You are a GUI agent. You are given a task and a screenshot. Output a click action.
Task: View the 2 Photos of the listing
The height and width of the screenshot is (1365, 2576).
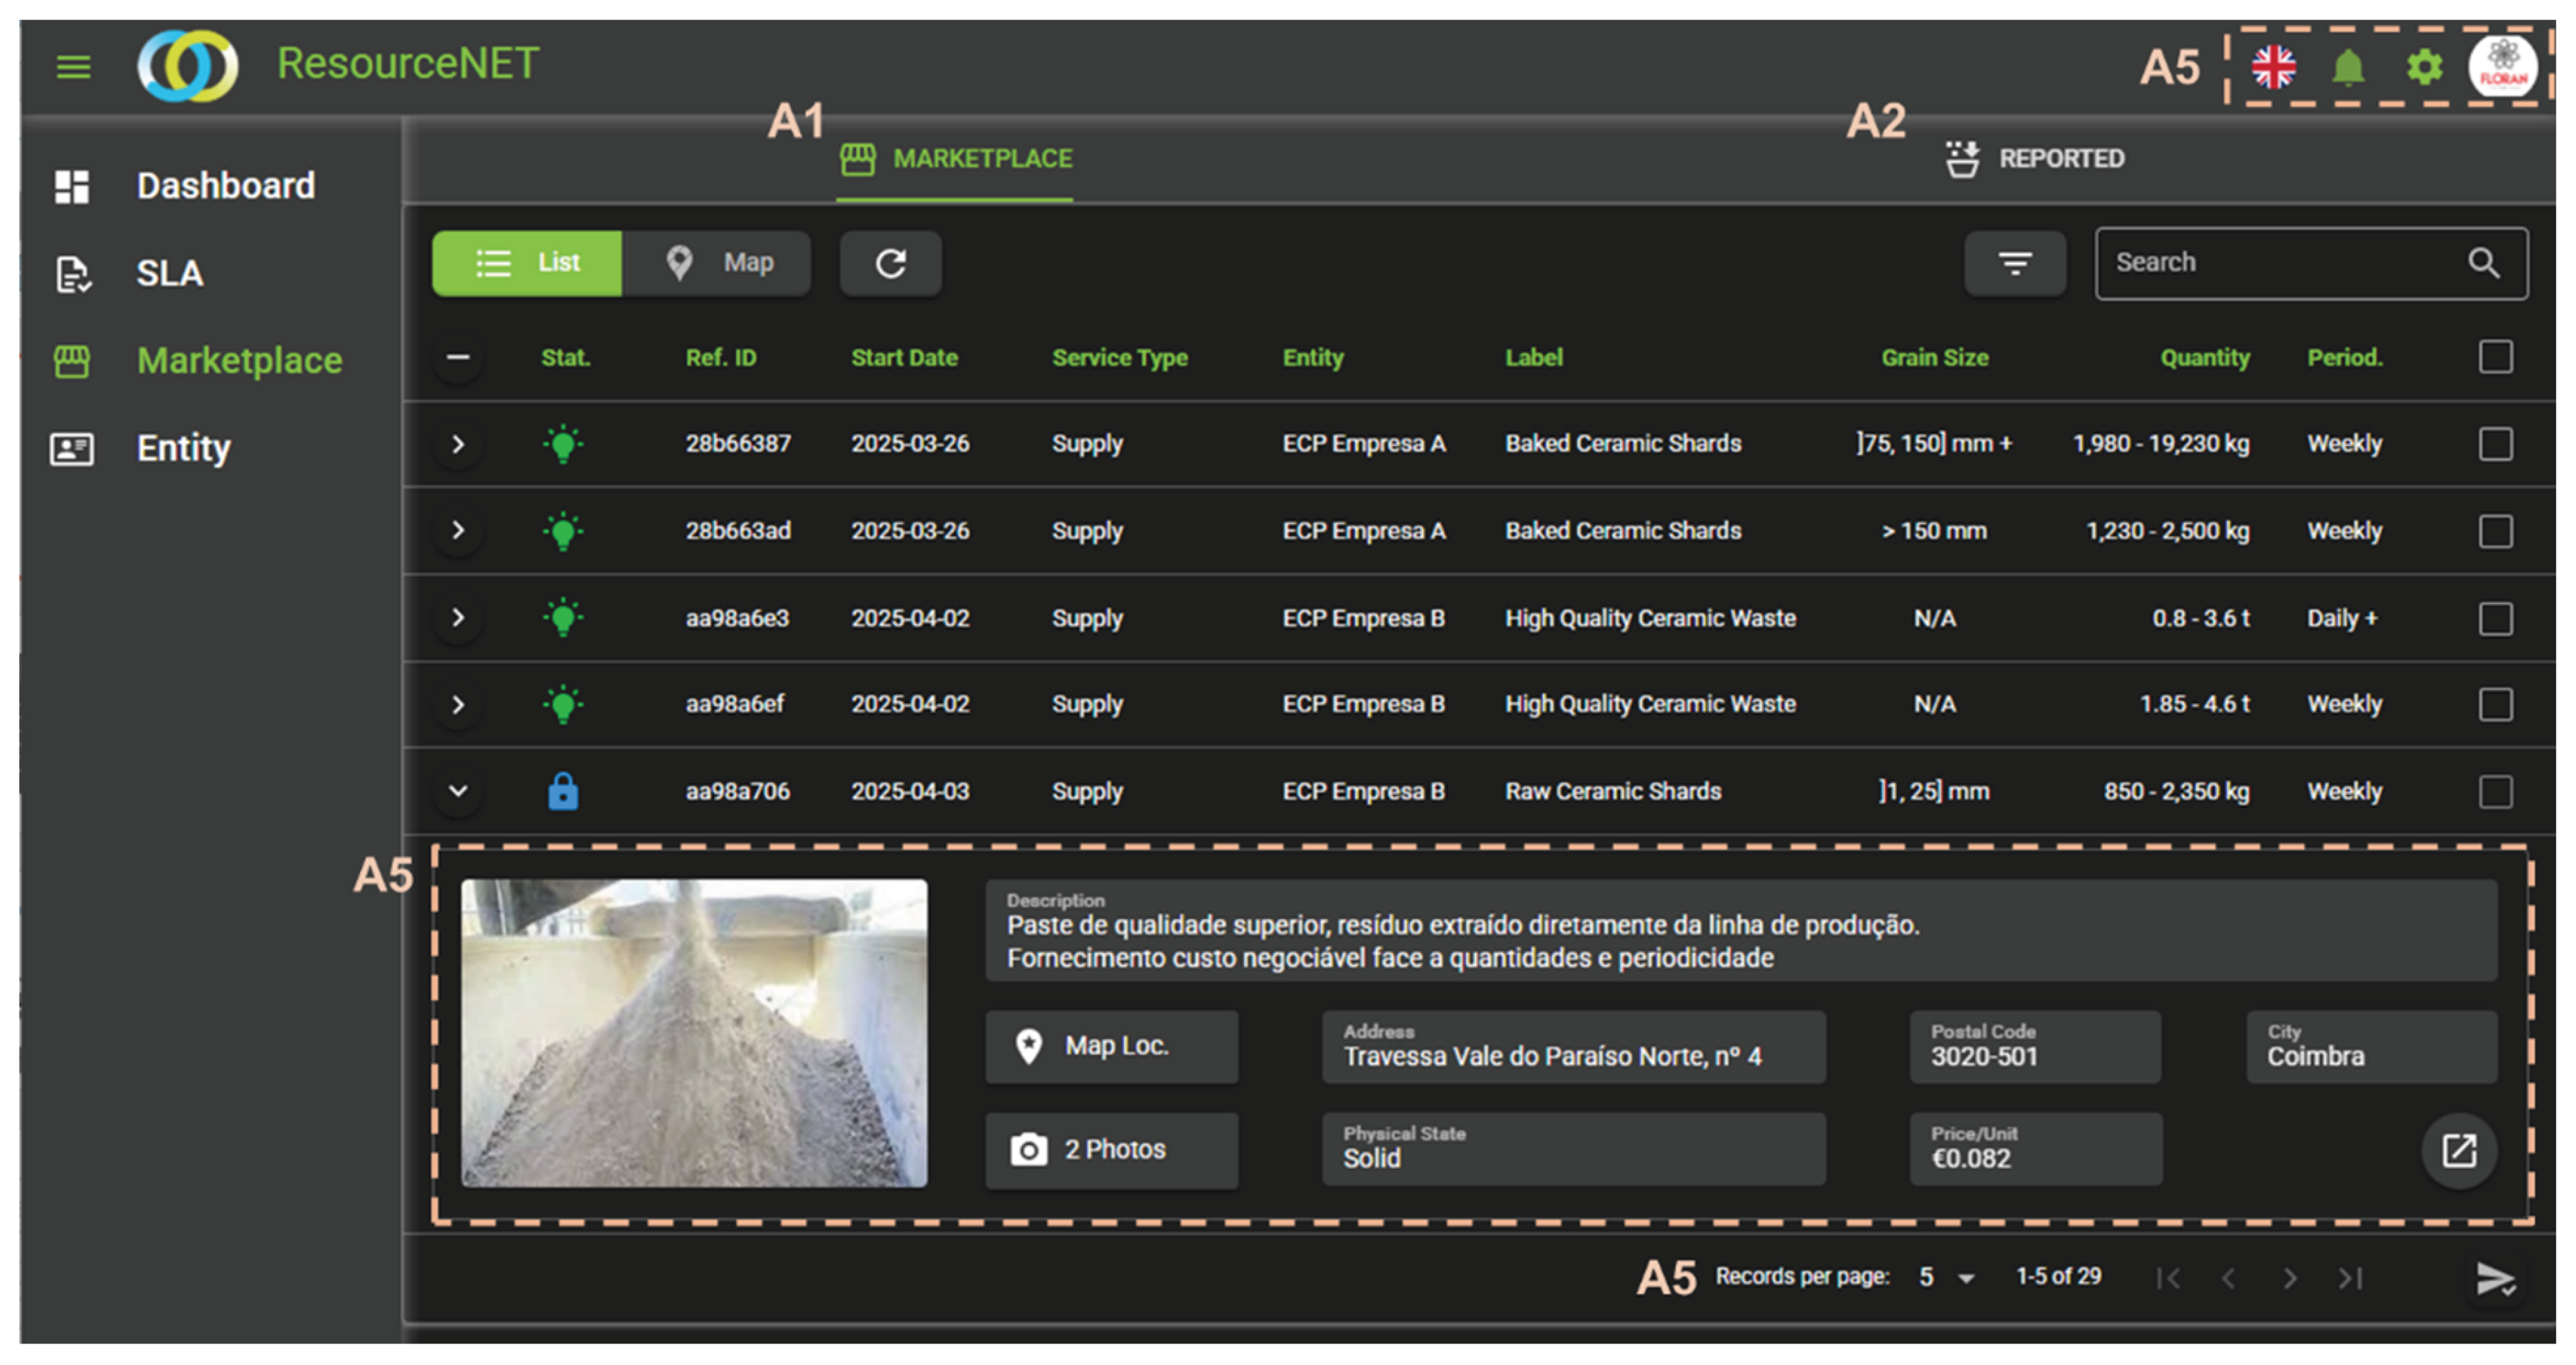pos(1111,1149)
